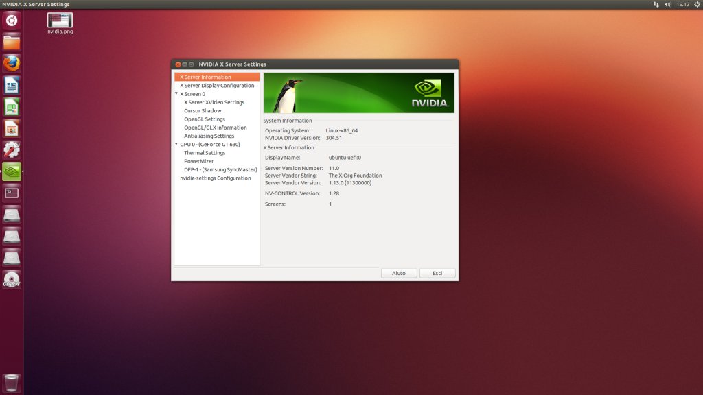Click display name value ubuntu-uefi:0
The image size is (703, 395).
pyautogui.click(x=345, y=158)
